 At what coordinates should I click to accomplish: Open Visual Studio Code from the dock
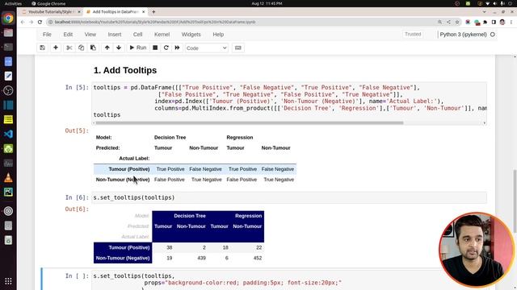[8, 134]
